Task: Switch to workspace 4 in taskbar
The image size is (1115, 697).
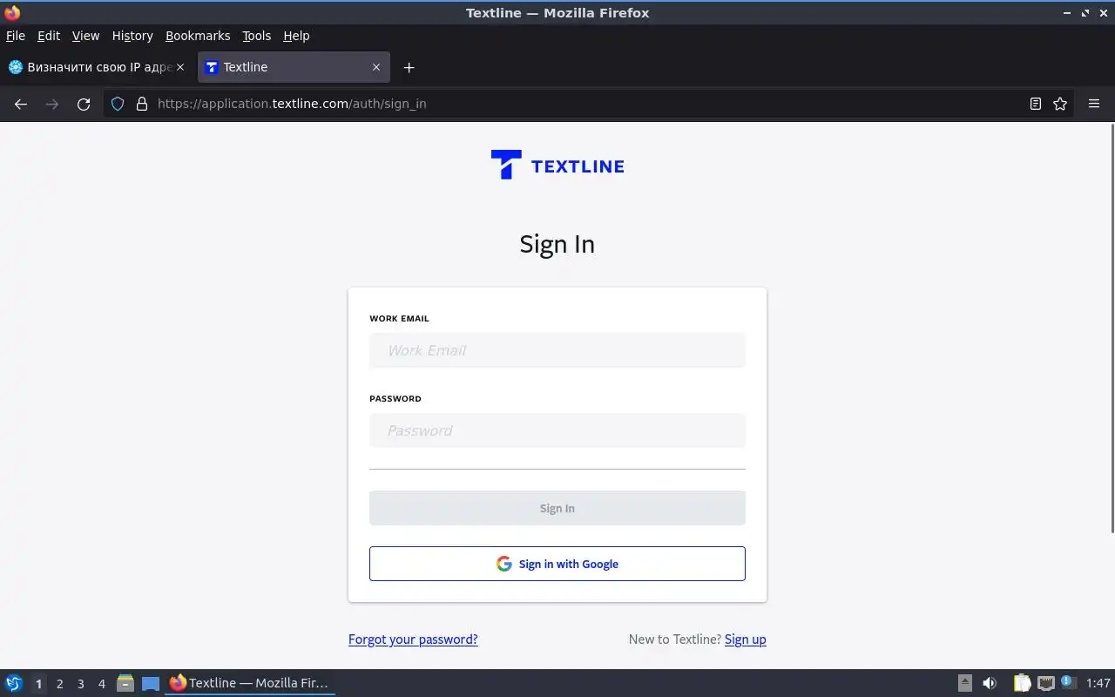Action: point(102,684)
